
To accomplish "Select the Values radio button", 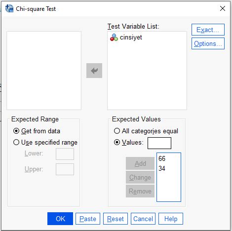I will tap(117, 142).
